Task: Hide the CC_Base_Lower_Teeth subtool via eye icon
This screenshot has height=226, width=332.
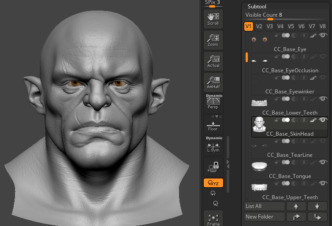Action: pos(323,99)
